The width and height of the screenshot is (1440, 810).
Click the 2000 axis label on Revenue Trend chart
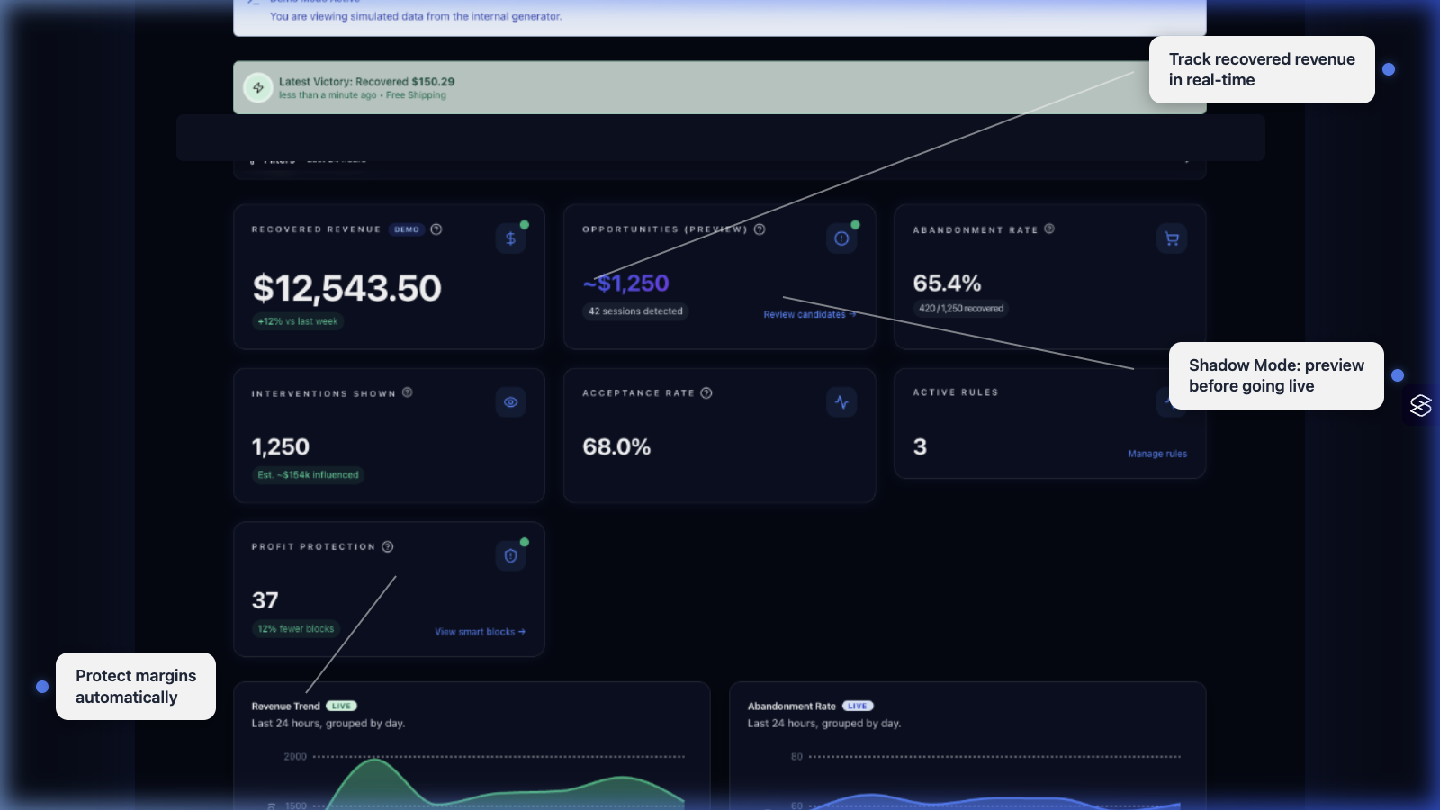[295, 757]
